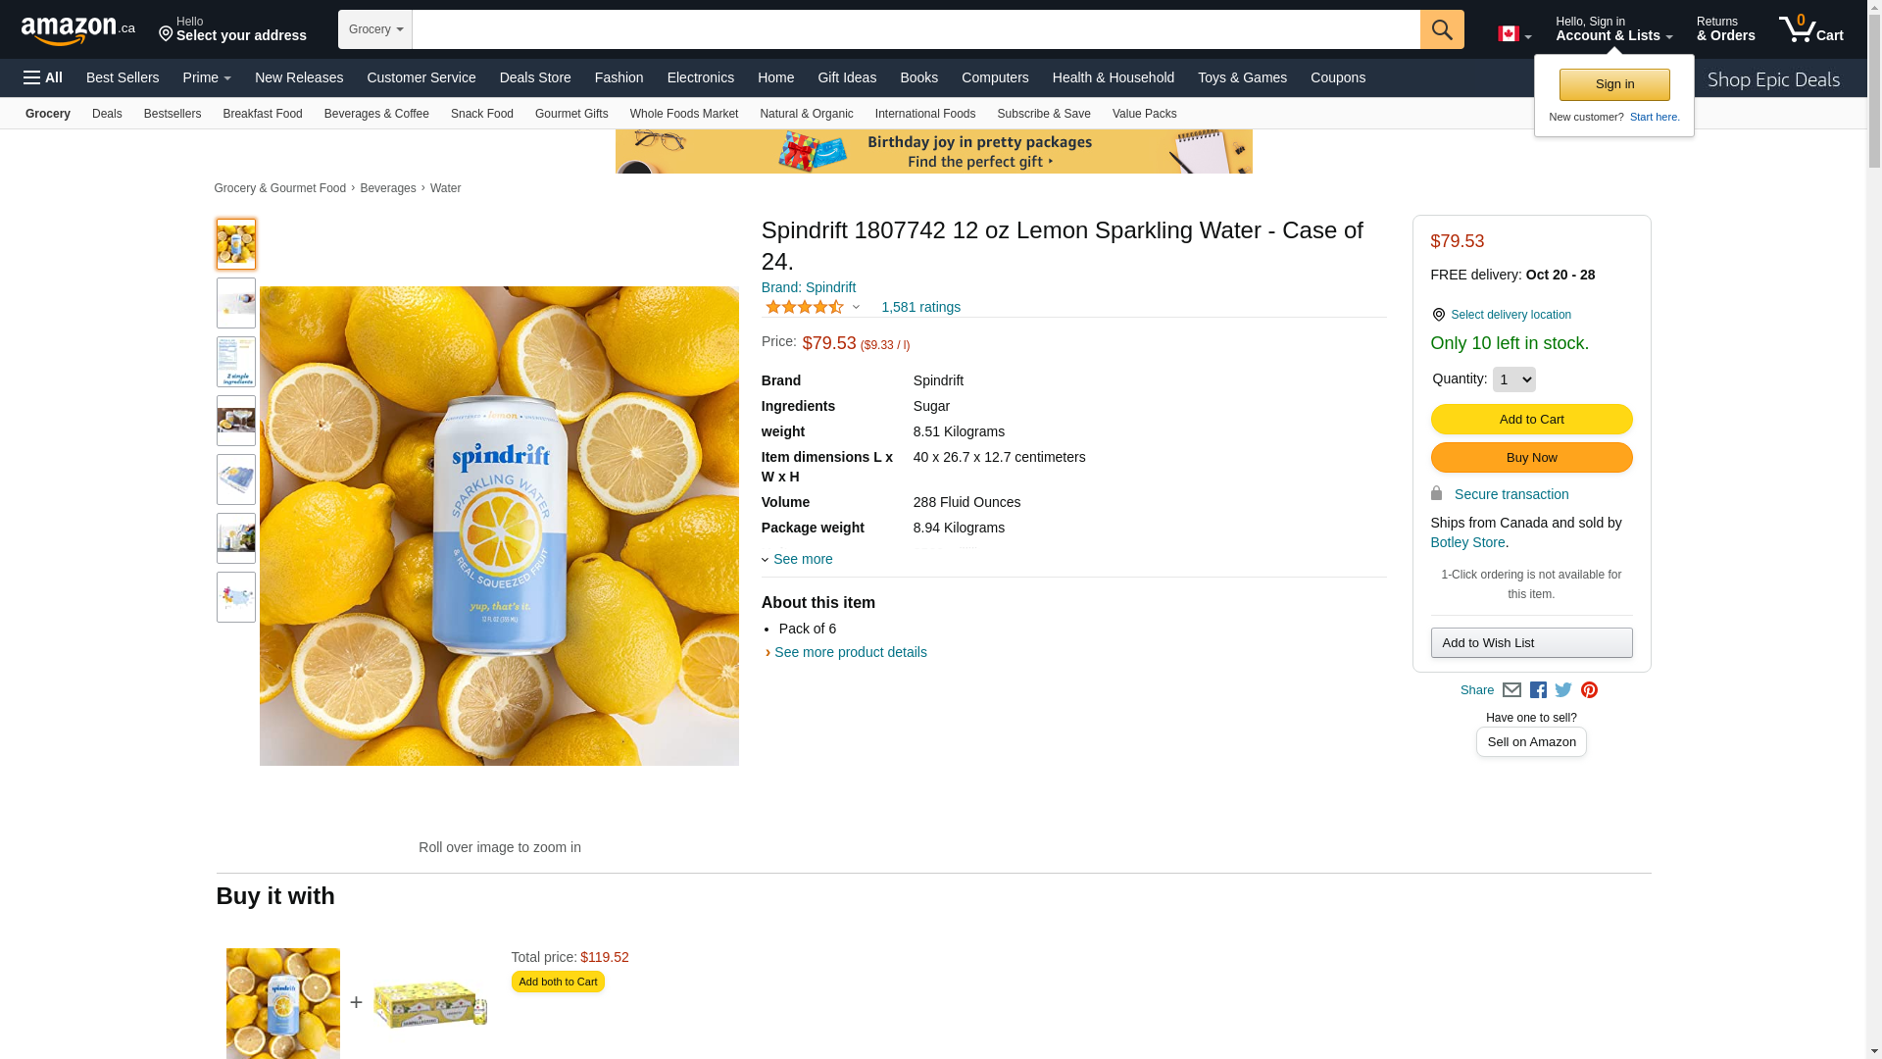1882x1059 pixels.
Task: Open the All hamburger menu
Action: click(43, 77)
